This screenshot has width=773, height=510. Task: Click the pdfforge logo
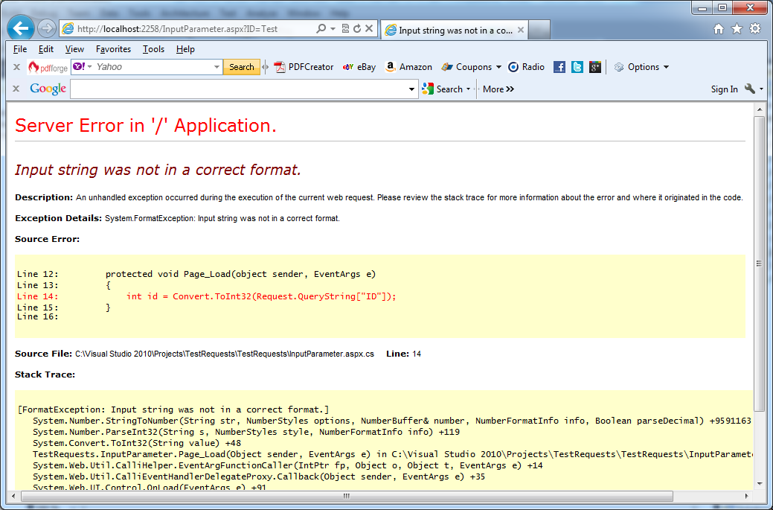48,67
